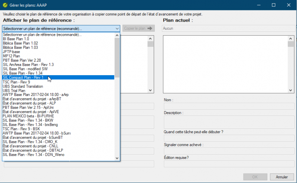Select 'UBS Trial Plan'
Screen dimensions: 297x183
(x=58, y=90)
